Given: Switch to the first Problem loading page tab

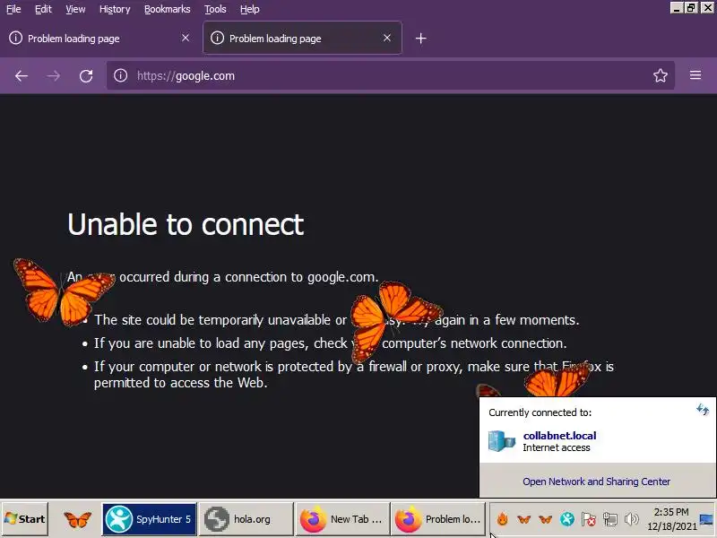Looking at the screenshot, I should [99, 38].
